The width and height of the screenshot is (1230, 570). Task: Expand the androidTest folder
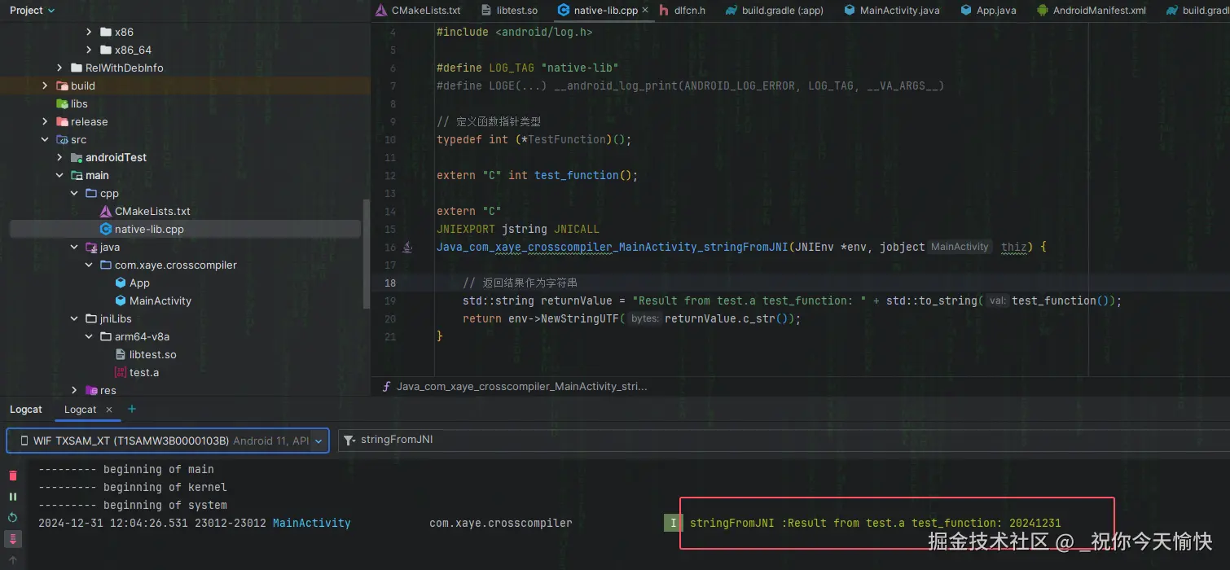coord(60,157)
